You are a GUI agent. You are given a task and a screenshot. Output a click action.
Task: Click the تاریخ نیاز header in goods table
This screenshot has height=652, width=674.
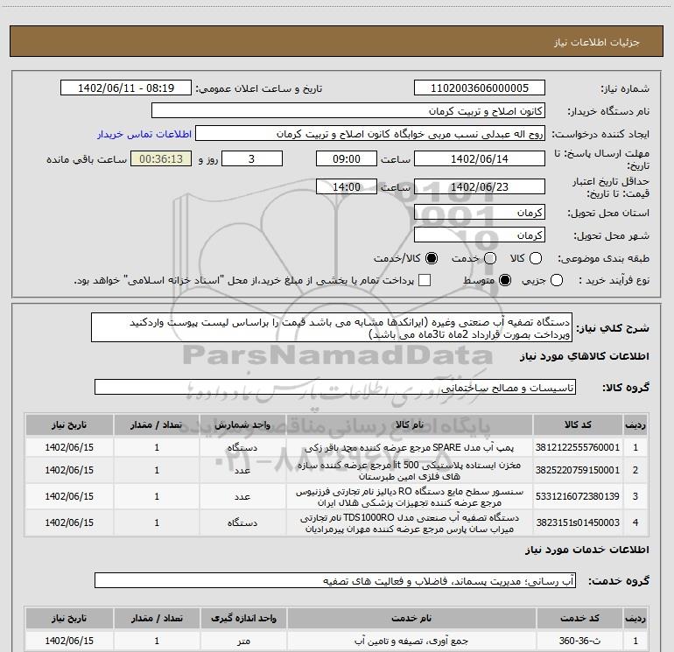click(69, 424)
